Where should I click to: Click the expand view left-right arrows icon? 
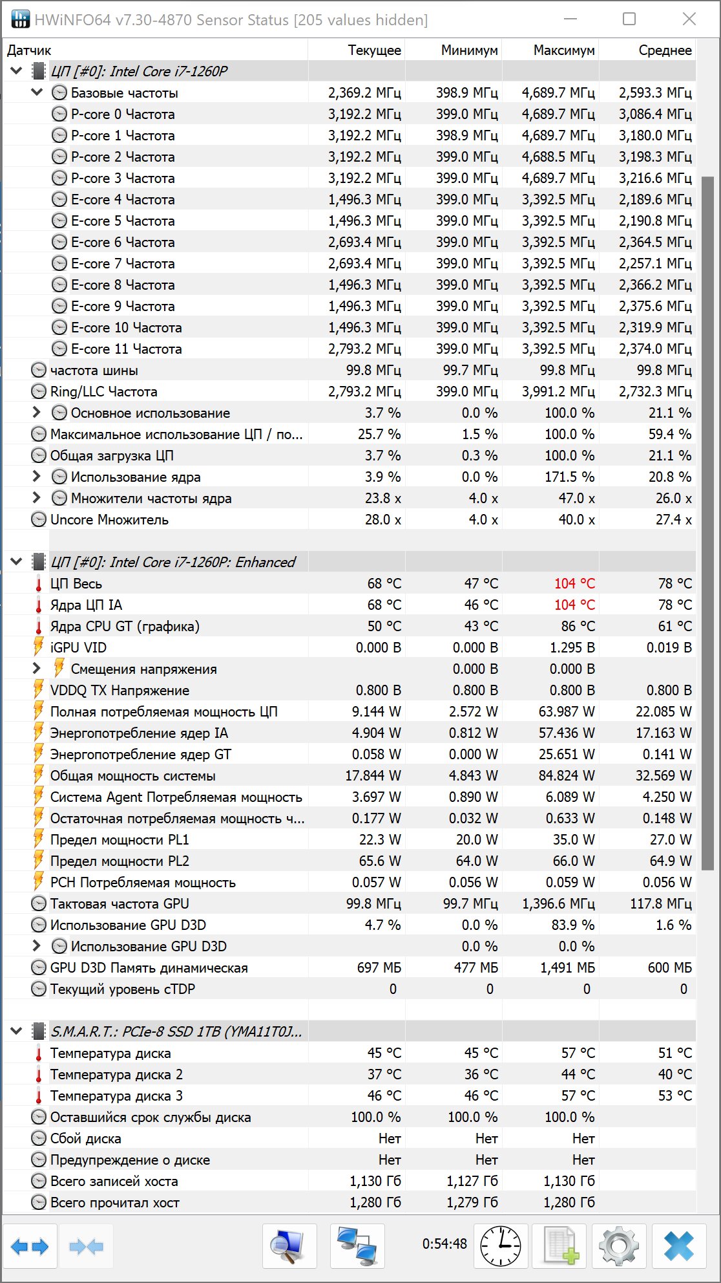30,1245
